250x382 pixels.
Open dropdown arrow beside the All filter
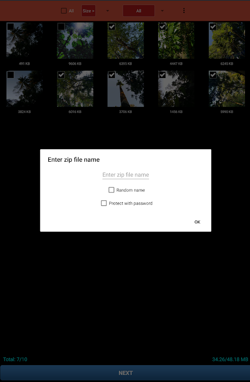click(x=163, y=11)
